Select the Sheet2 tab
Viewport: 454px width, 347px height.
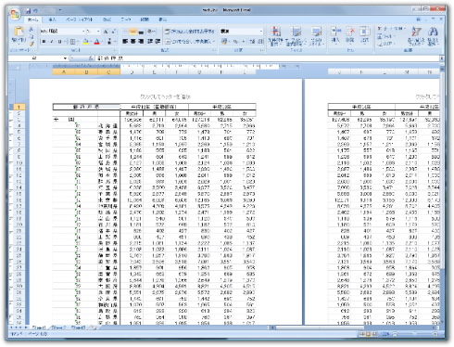click(x=58, y=328)
